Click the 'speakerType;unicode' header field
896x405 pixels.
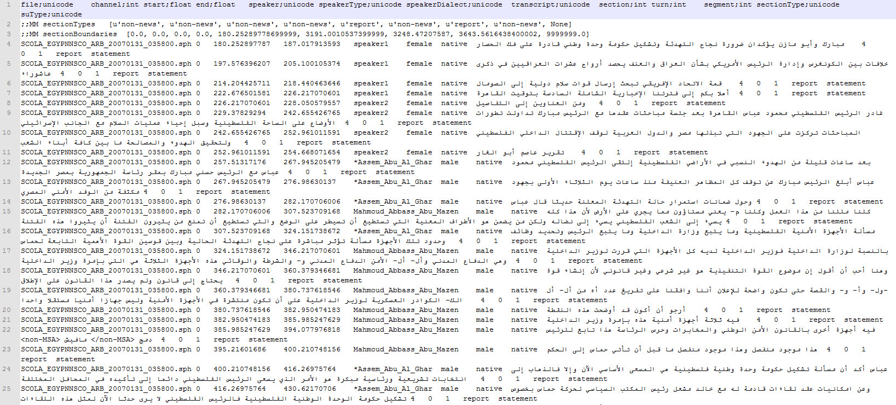tap(360, 4)
